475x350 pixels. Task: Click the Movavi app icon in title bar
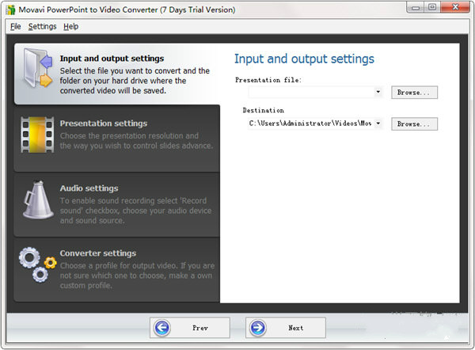pyautogui.click(x=9, y=8)
